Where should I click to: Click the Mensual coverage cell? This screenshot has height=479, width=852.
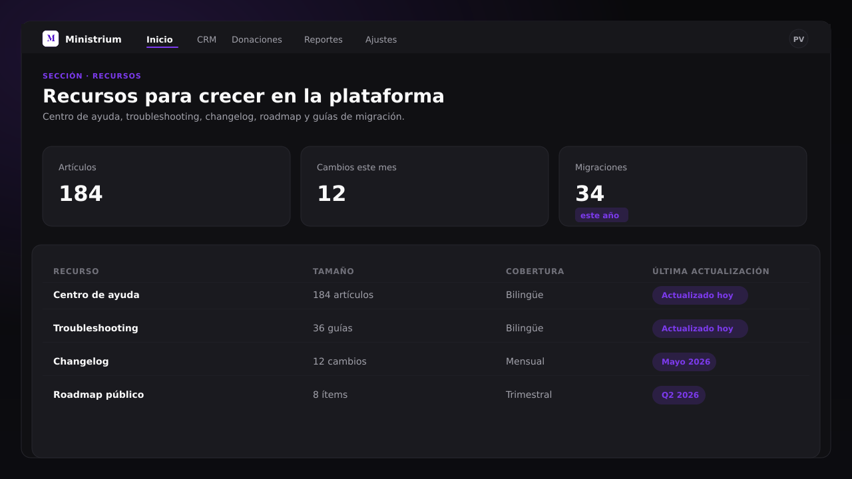coord(525,361)
